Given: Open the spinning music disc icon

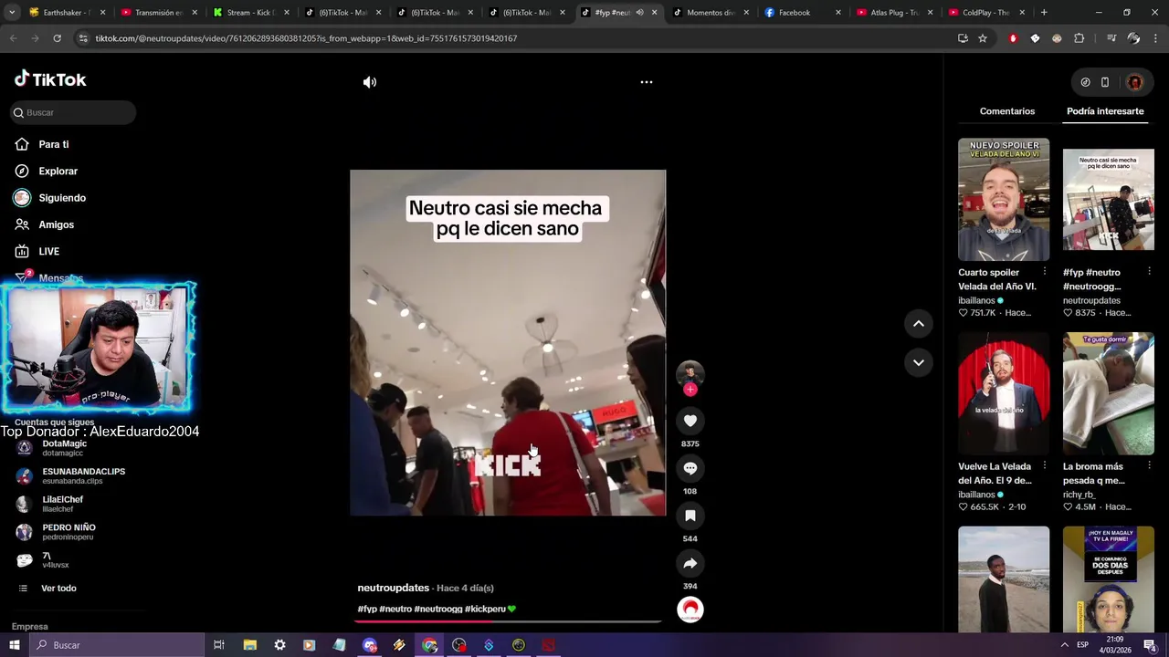Looking at the screenshot, I should point(690,610).
